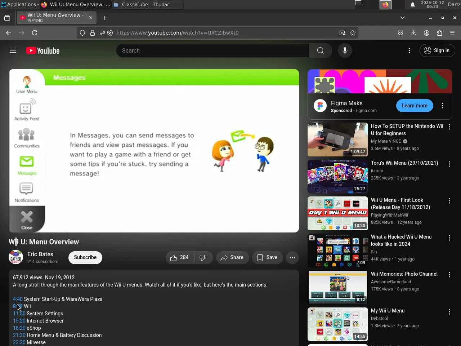This screenshot has height=346, width=461.
Task: Open the system clock showing 00:23
Action: click(433, 4)
